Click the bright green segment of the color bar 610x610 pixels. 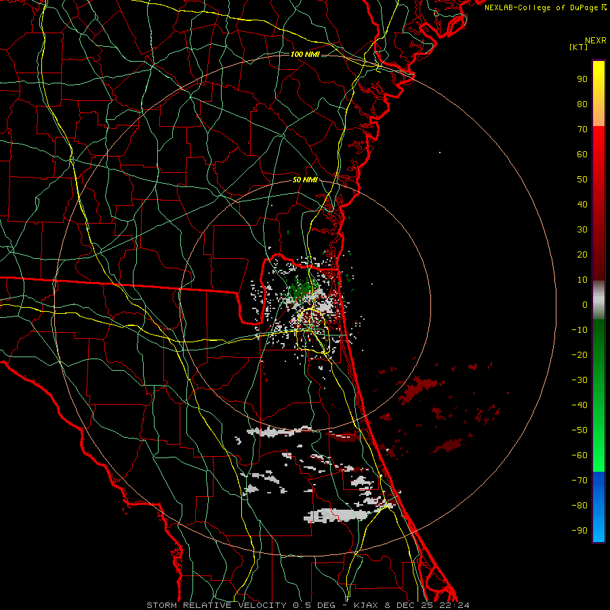(x=598, y=447)
